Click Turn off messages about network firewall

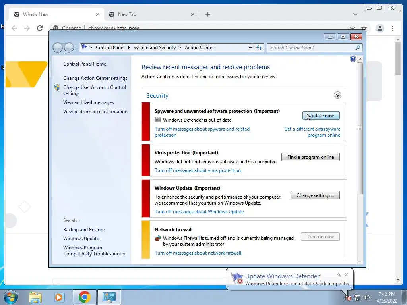(x=198, y=253)
